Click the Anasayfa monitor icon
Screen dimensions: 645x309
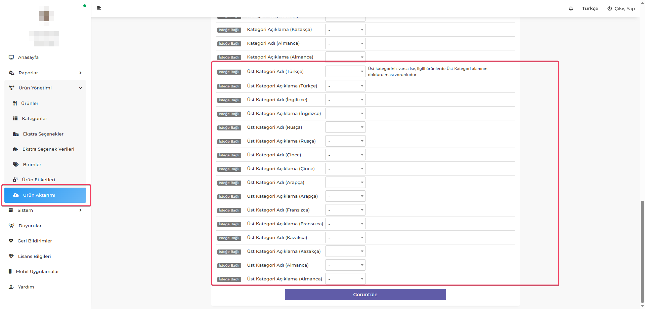11,57
